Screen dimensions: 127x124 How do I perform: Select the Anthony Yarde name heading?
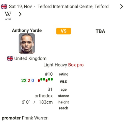point(27,31)
